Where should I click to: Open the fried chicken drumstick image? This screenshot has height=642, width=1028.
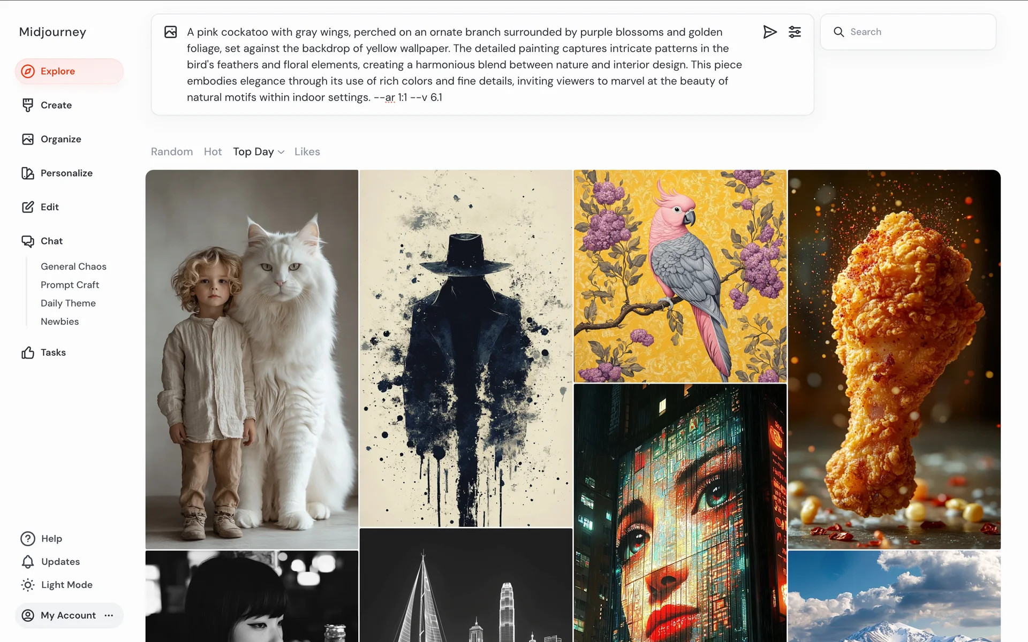(x=894, y=359)
